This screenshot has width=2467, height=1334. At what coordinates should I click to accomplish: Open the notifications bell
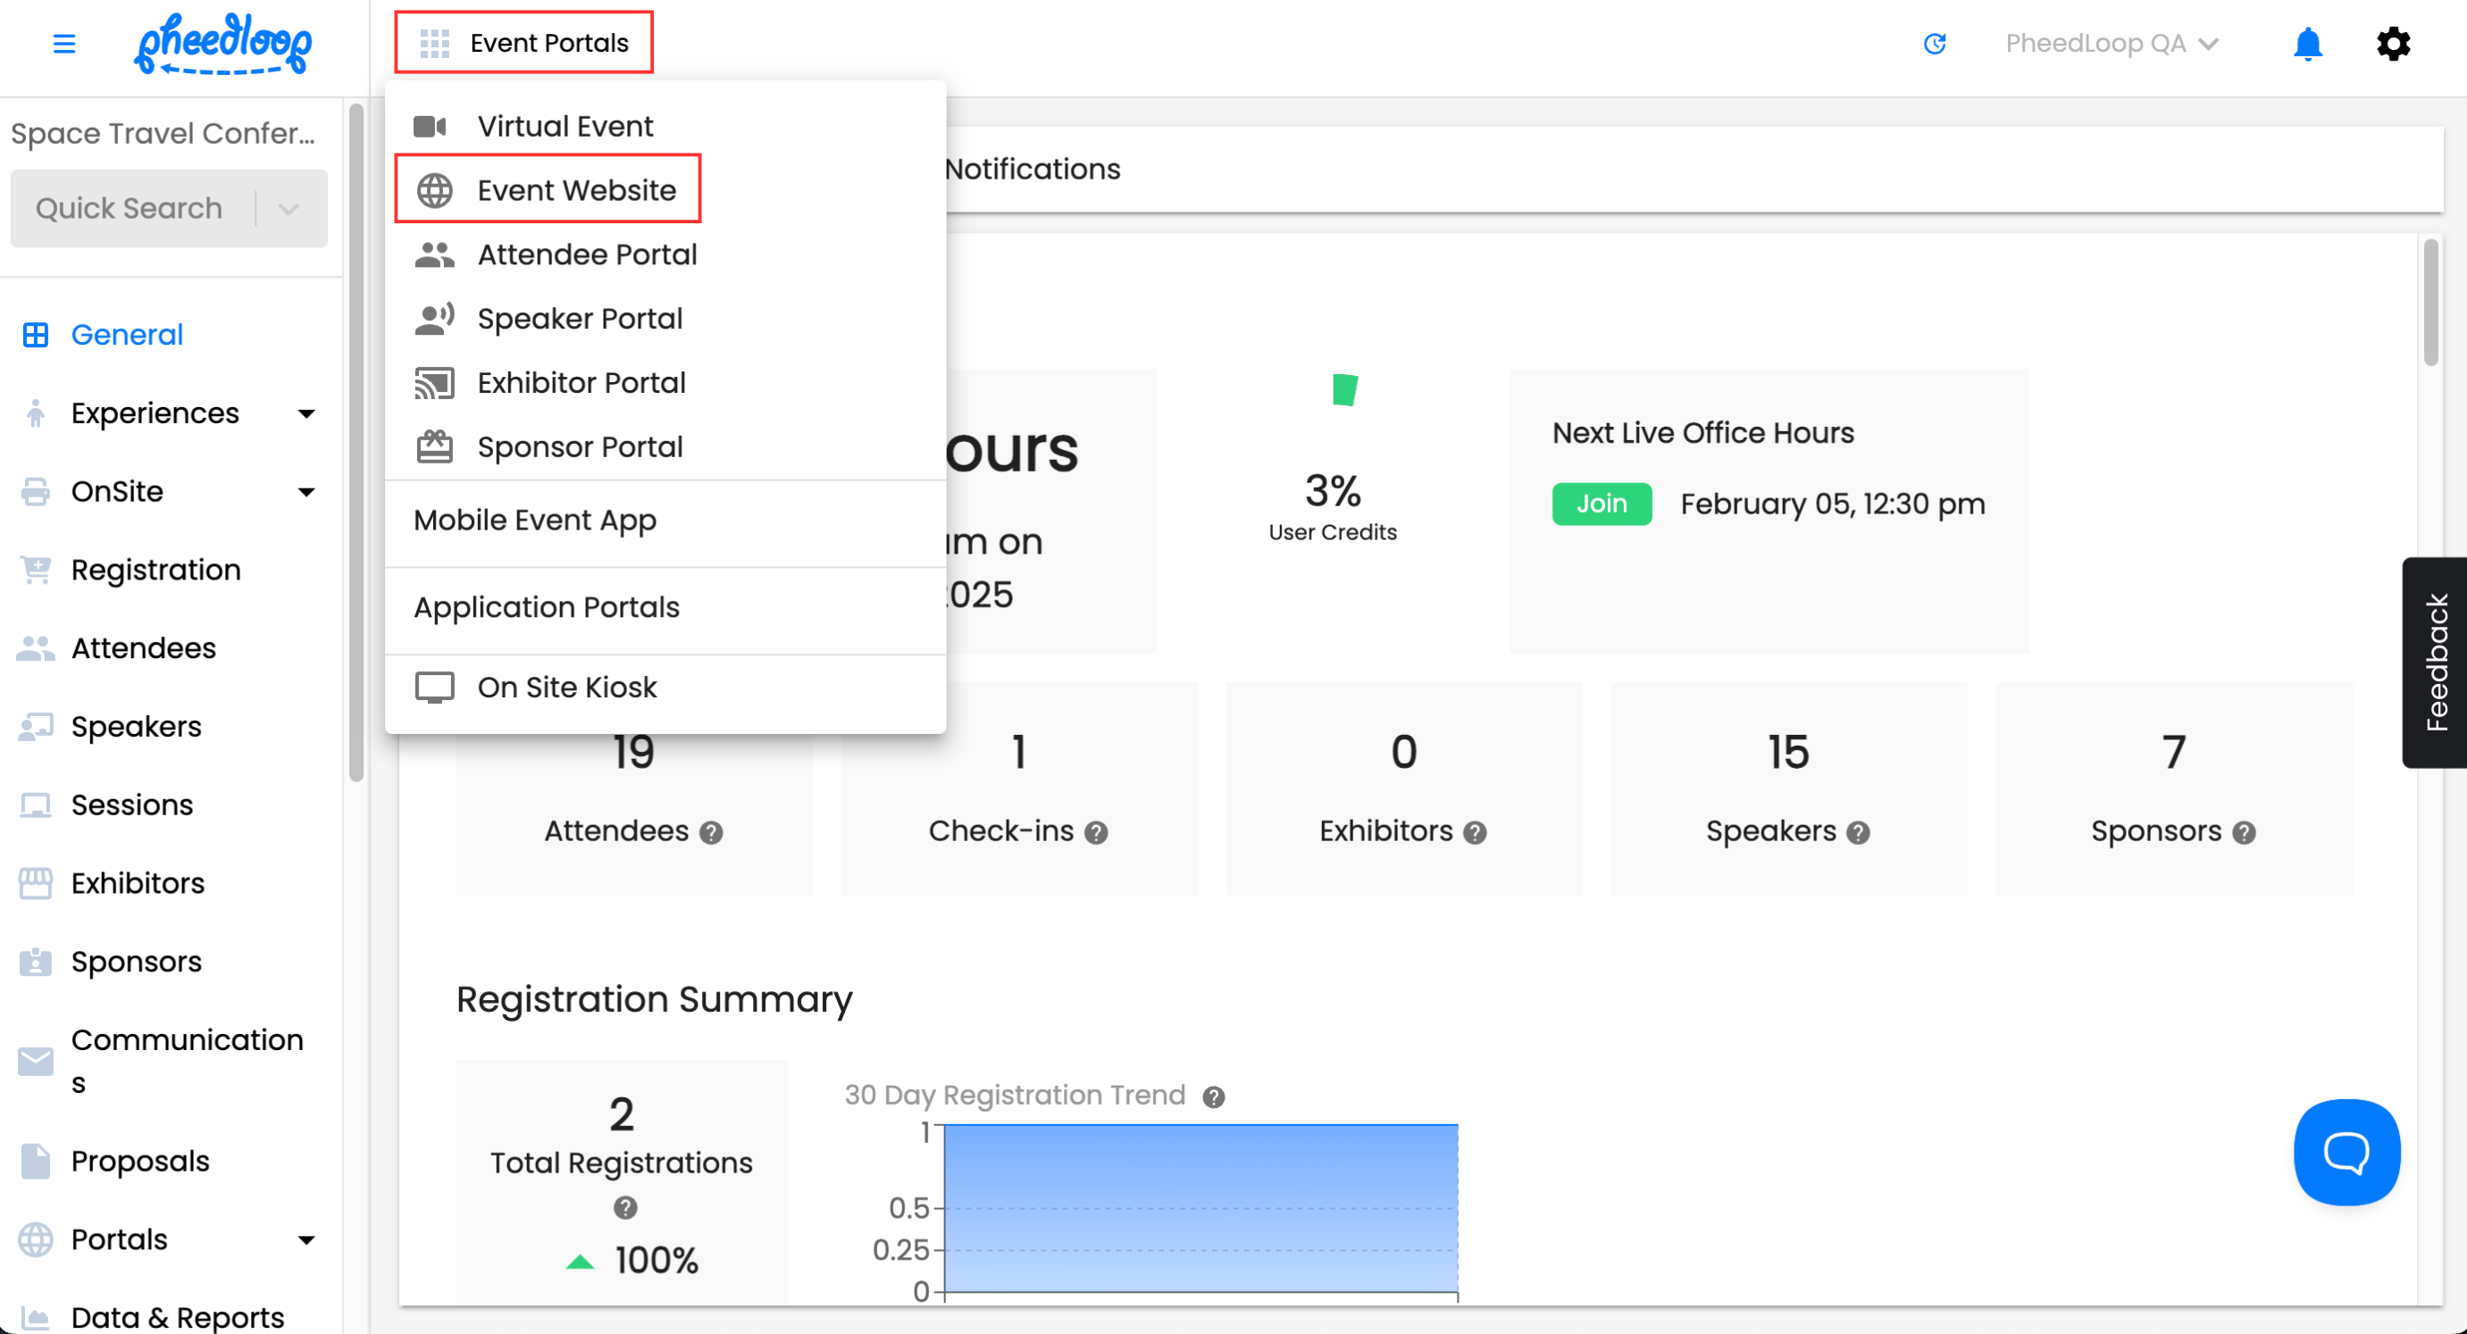[2307, 43]
